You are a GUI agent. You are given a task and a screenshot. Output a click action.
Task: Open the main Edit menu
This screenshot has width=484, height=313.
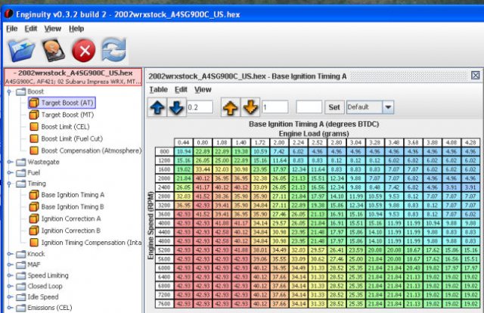tap(31, 29)
